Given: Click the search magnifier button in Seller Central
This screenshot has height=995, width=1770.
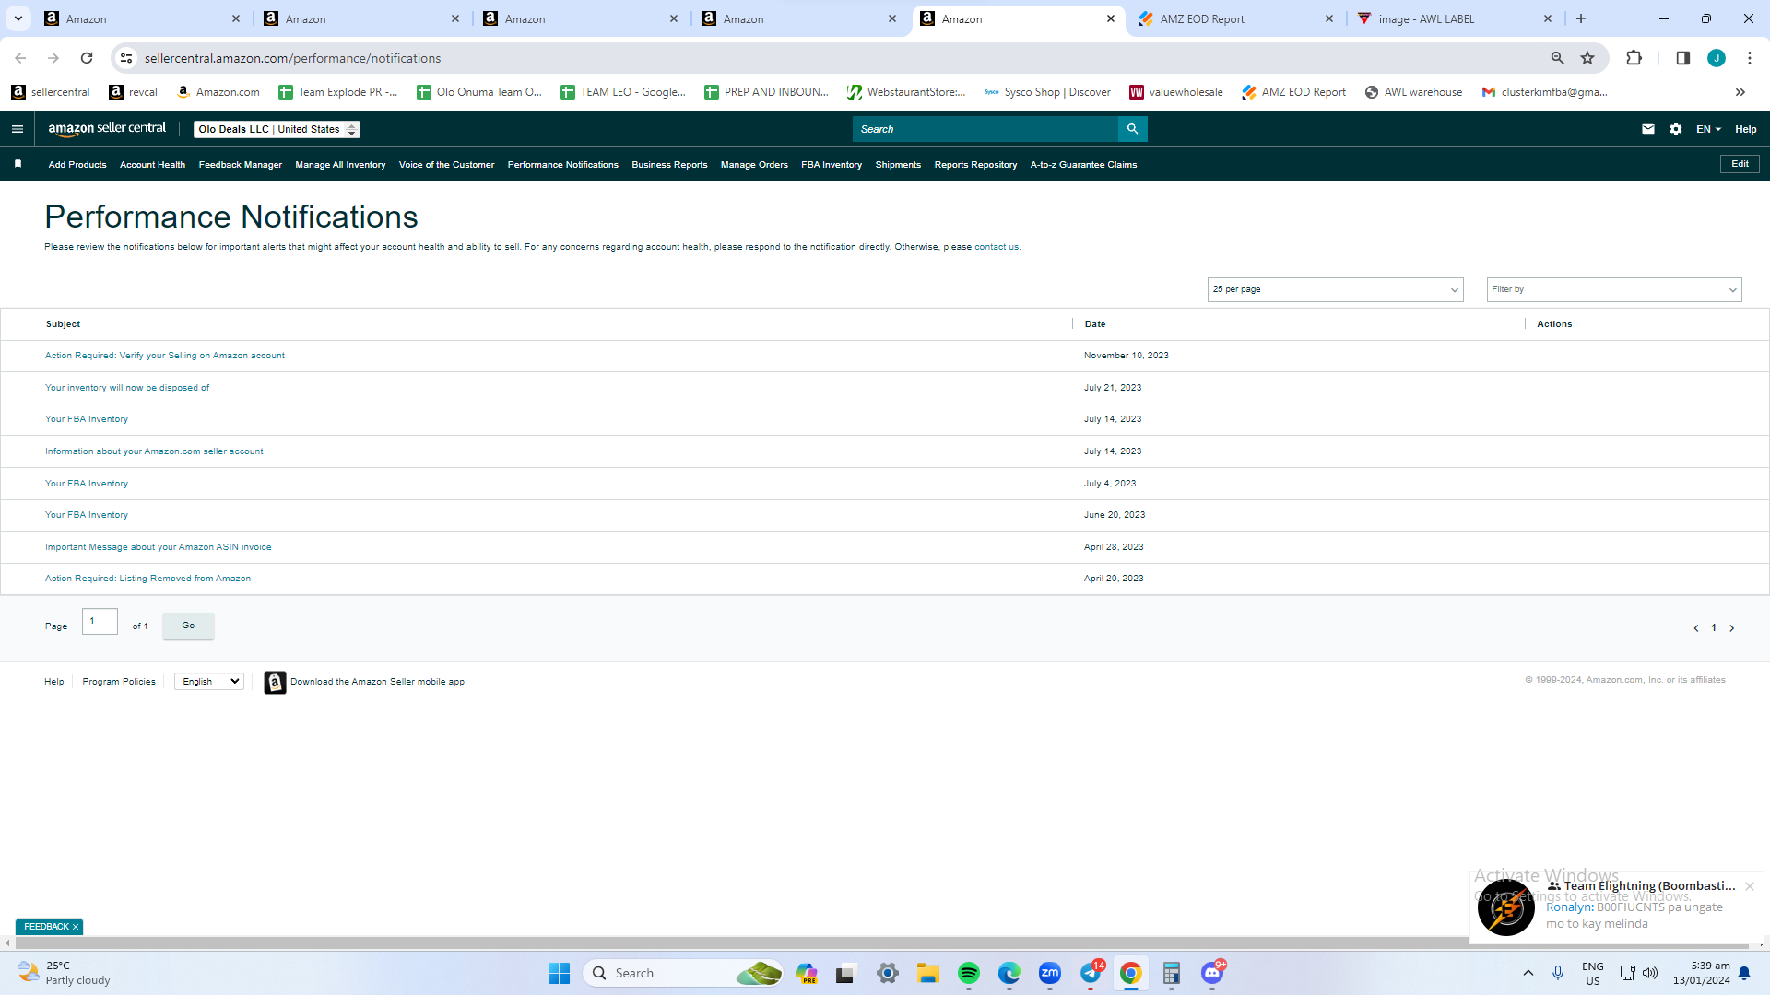Looking at the screenshot, I should (1132, 129).
